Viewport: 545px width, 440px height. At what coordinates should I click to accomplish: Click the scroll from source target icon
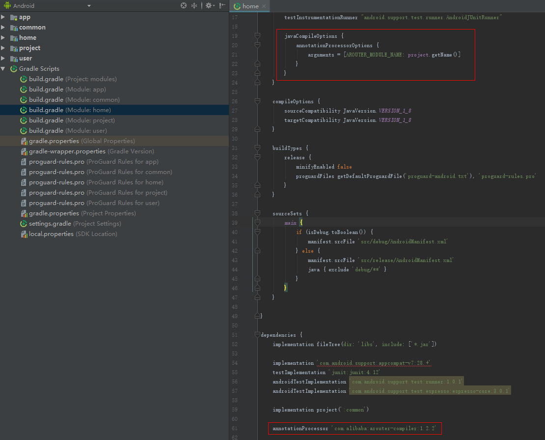[184, 5]
